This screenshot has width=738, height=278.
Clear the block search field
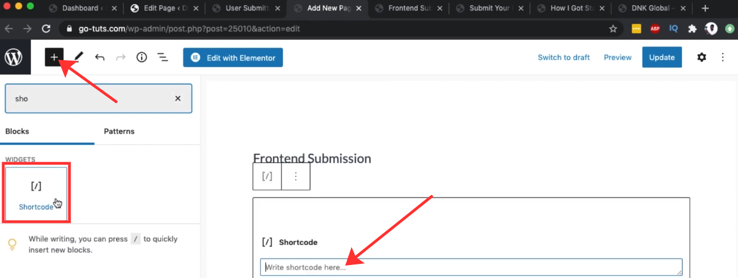coord(177,98)
